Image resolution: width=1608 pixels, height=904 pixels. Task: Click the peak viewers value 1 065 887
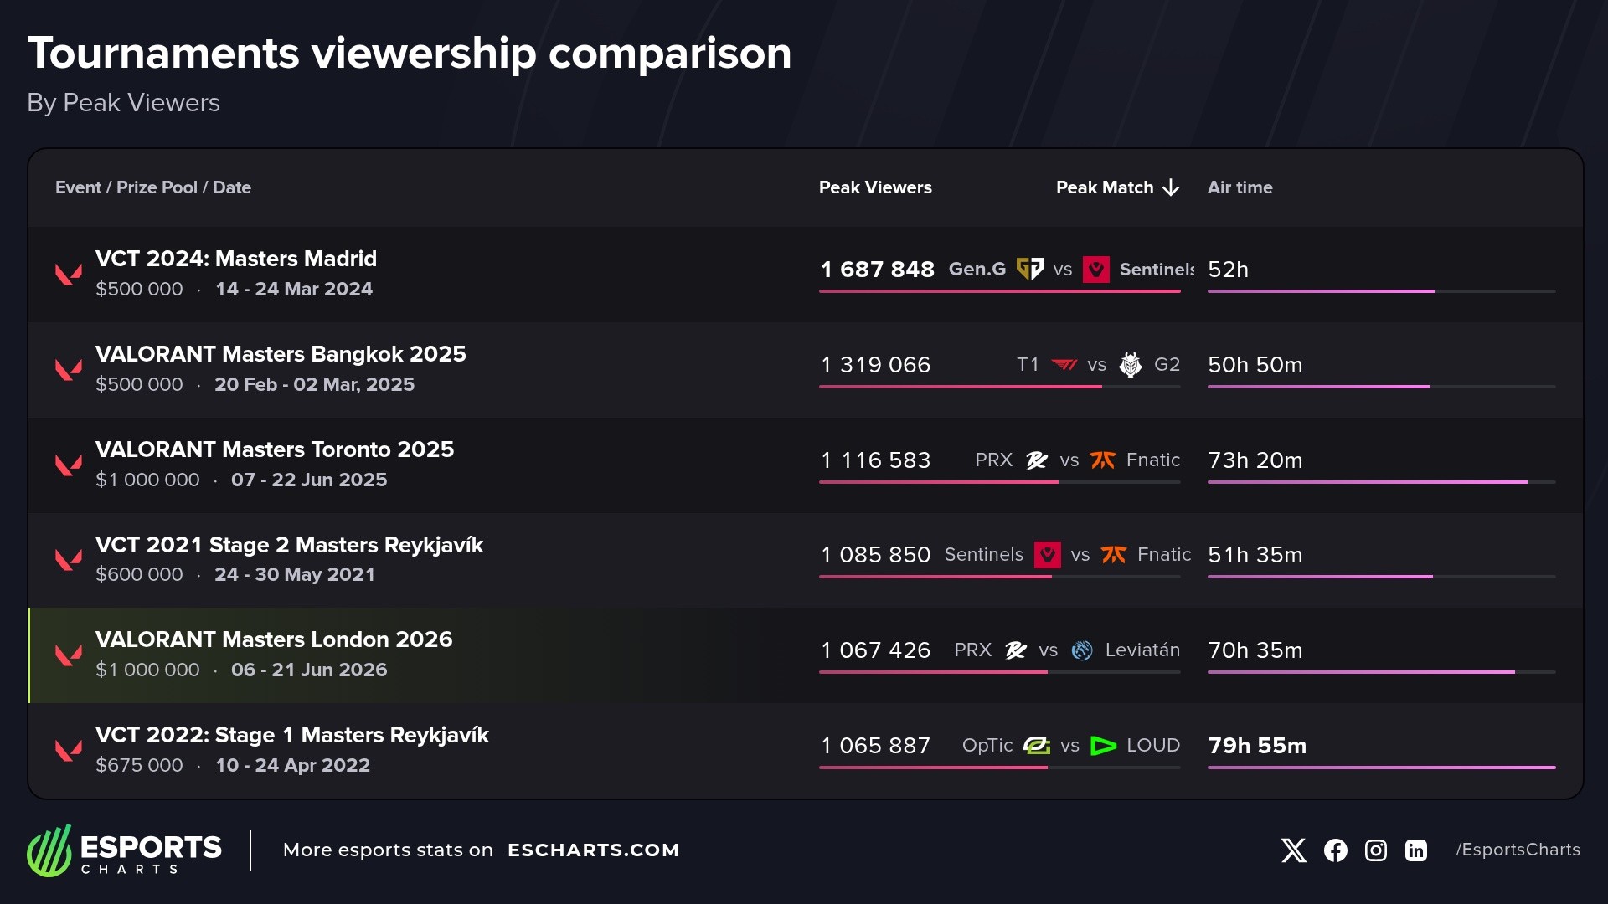click(x=875, y=746)
